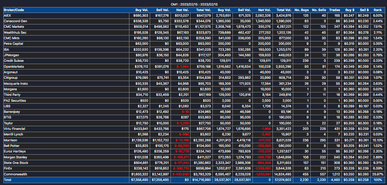Click the No. Sells column header
The height and width of the screenshot is (185, 387).
(x=319, y=10)
